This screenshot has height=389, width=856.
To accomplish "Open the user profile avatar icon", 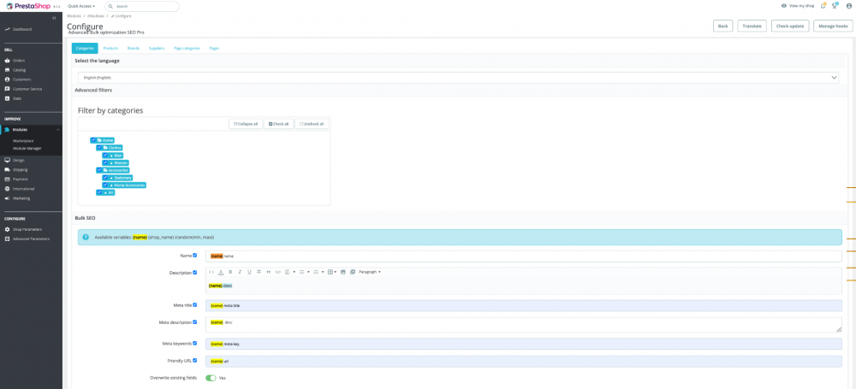I will click(x=848, y=6).
